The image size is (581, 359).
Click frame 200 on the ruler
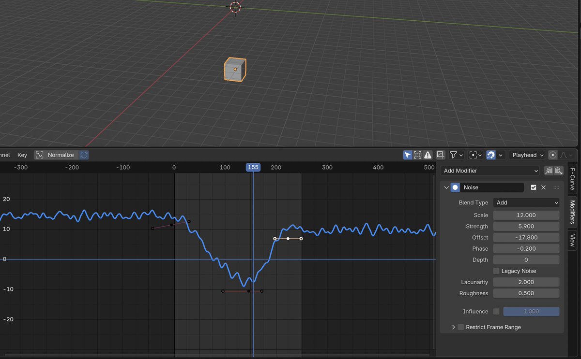click(276, 167)
